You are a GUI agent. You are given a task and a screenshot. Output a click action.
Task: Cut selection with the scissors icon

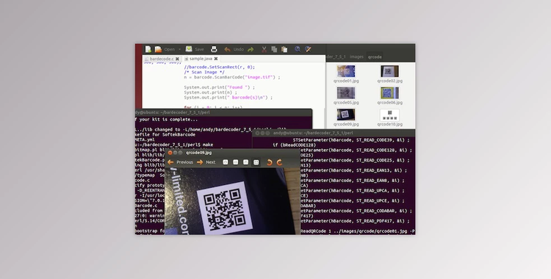pyautogui.click(x=264, y=49)
